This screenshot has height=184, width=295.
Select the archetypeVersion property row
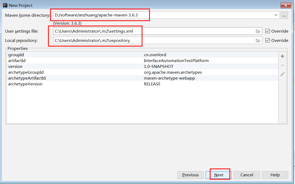[x=142, y=84]
